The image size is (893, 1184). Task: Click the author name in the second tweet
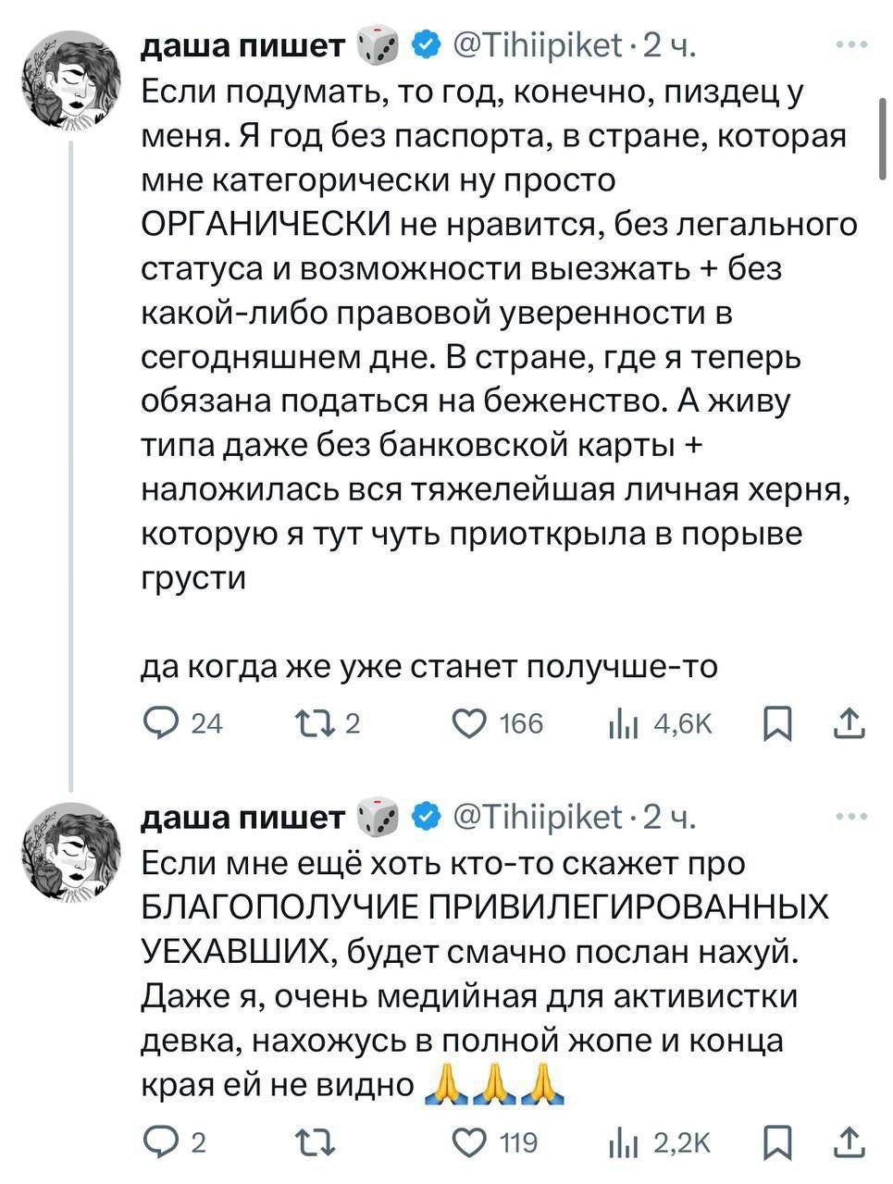pyautogui.click(x=242, y=817)
